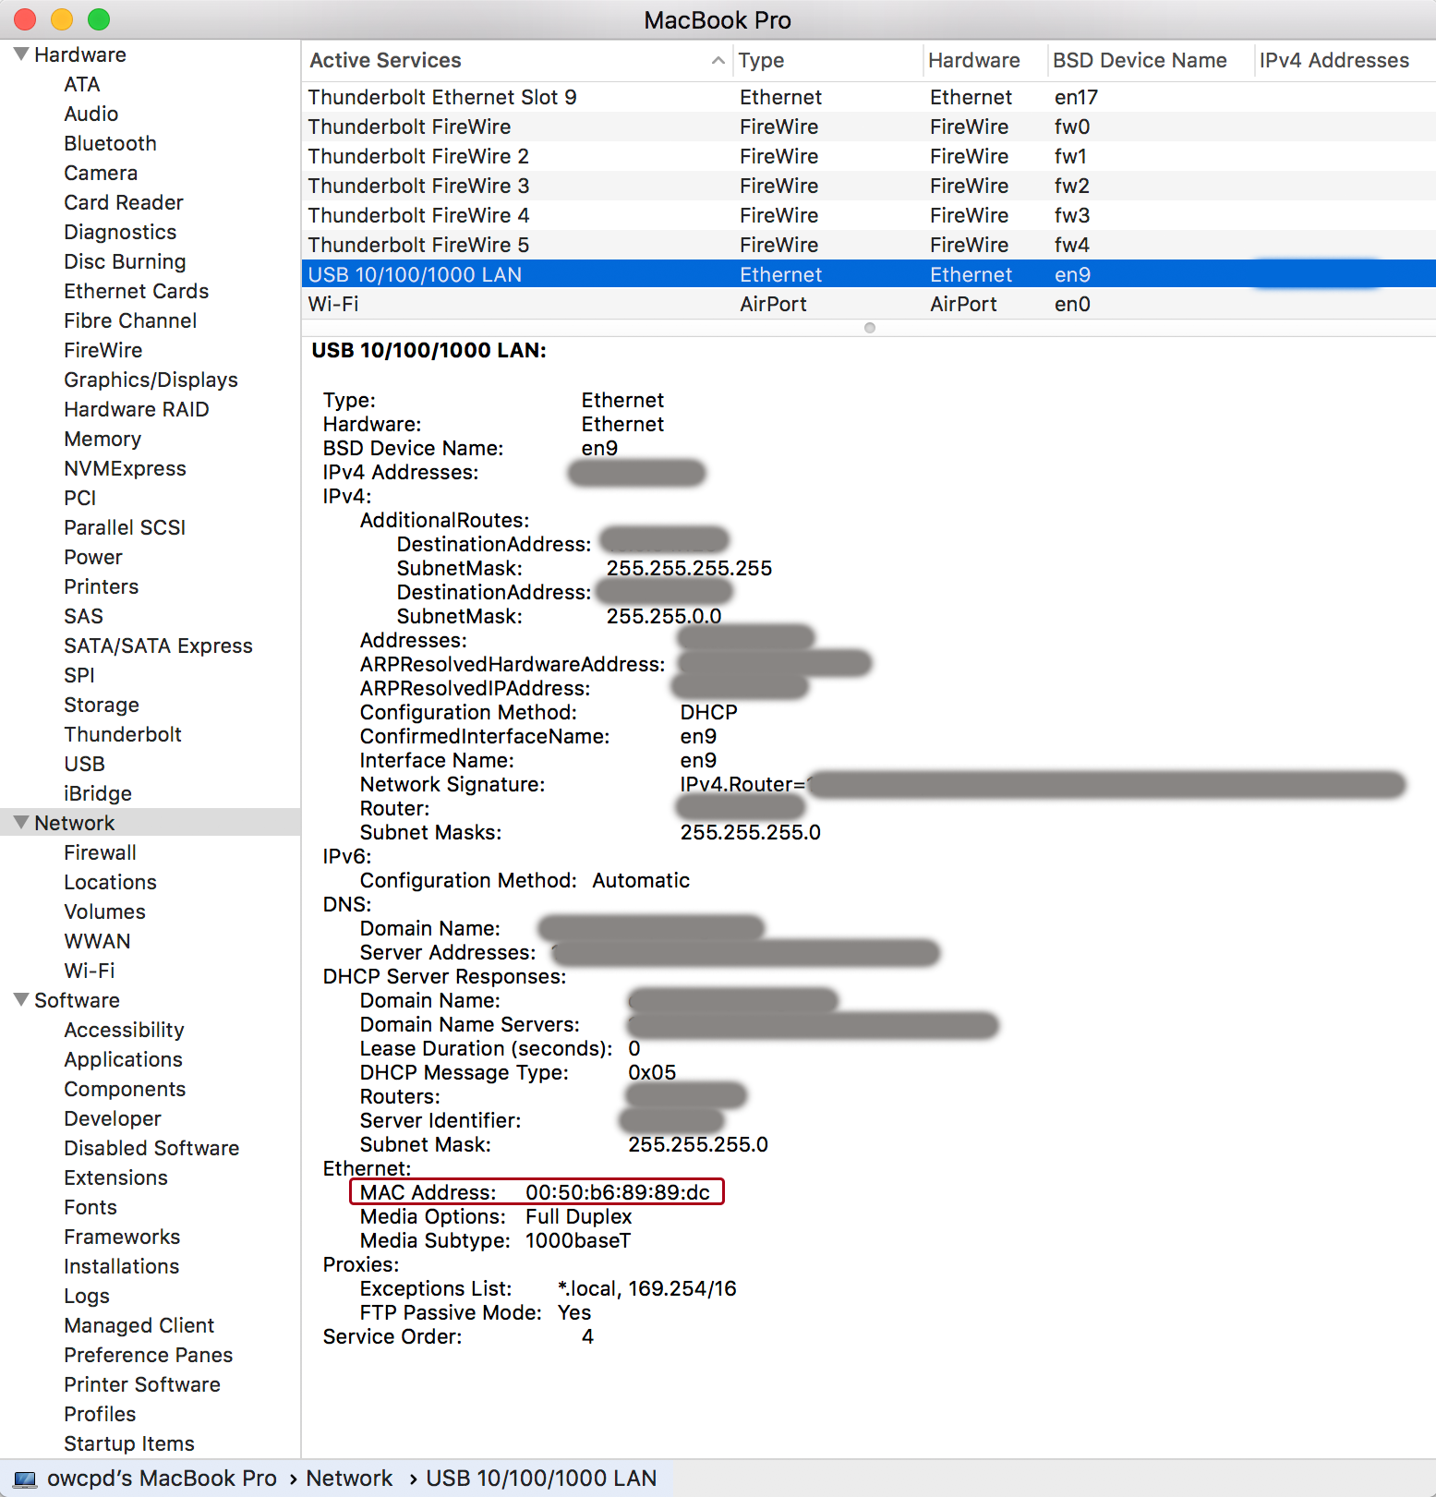Open ATA in the sidebar
Screen dimensions: 1436x1497
point(82,84)
